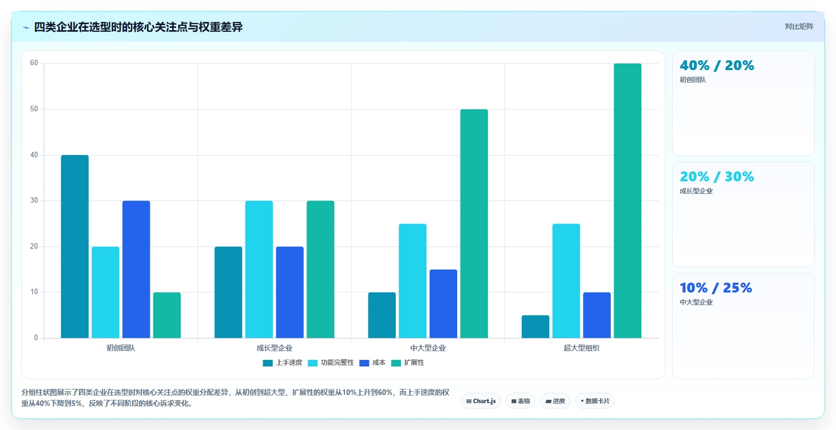Image resolution: width=836 pixels, height=430 pixels.
Task: Click the 超大型组织 上手速度 bar at 5
Action: click(535, 326)
